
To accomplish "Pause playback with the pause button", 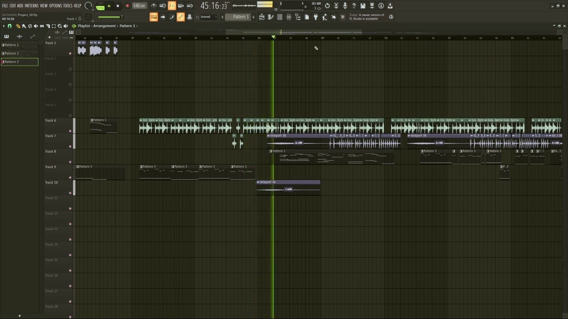I will coord(109,6).
